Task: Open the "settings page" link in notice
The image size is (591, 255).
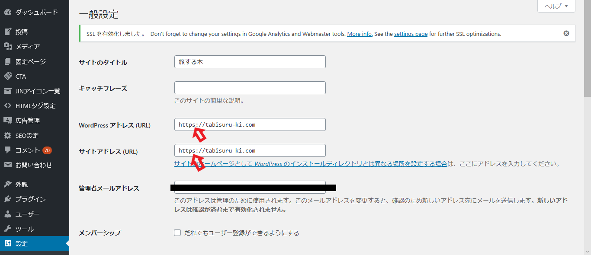Action: 411,34
